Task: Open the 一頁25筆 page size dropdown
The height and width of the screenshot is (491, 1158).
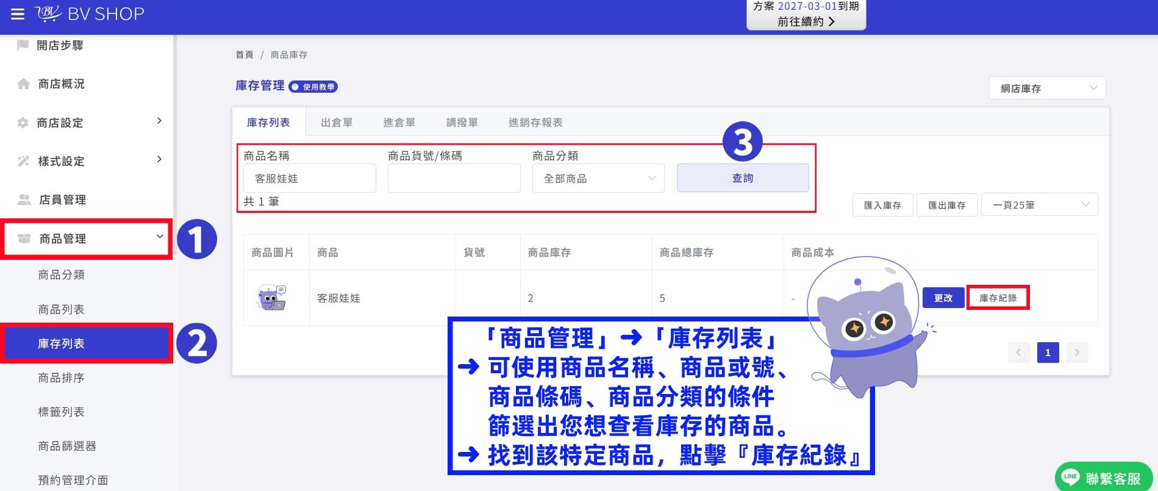Action: click(x=1039, y=204)
